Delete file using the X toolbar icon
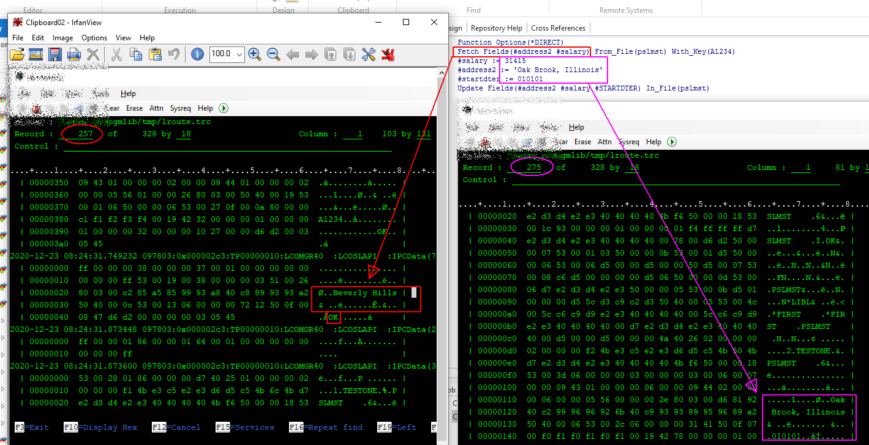Viewport: 869px width, 445px height. click(92, 54)
